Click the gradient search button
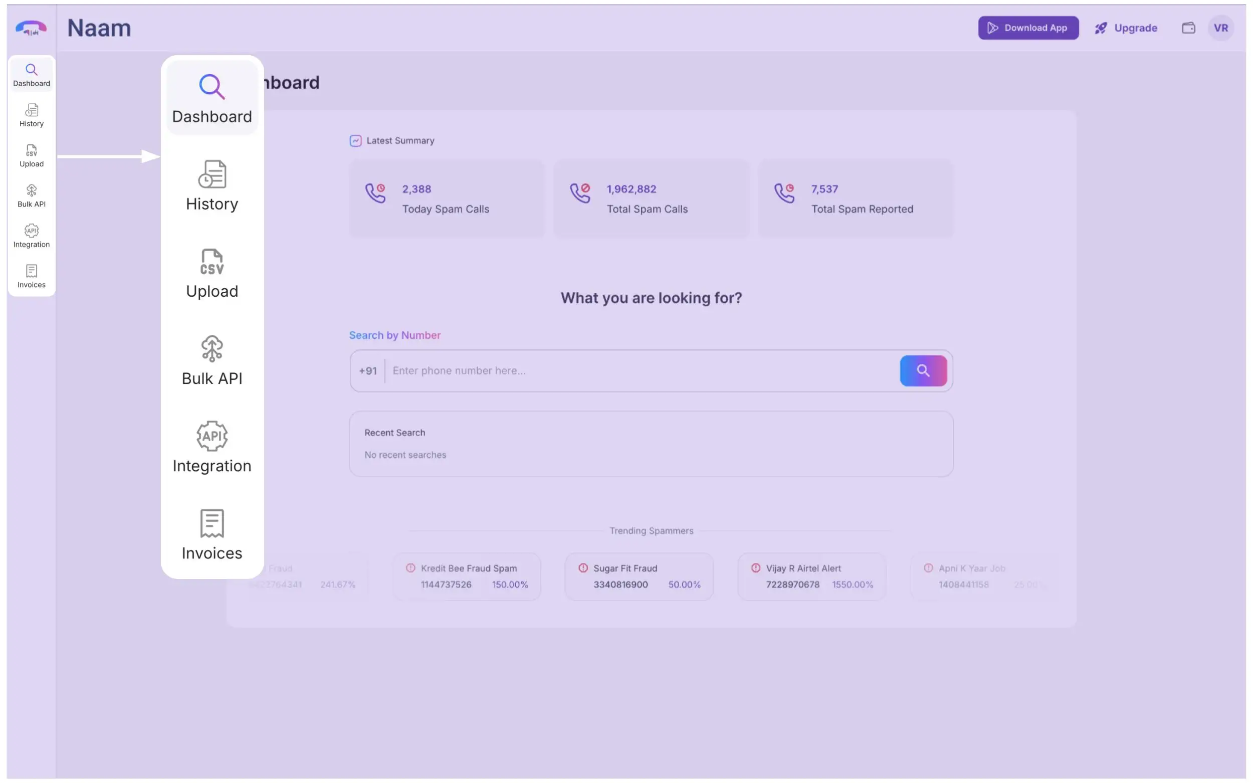Screen dimensions: 1253x783 tap(923, 370)
